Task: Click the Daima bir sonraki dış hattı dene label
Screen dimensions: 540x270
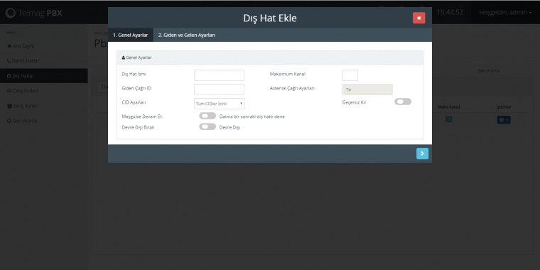Action: coord(252,117)
